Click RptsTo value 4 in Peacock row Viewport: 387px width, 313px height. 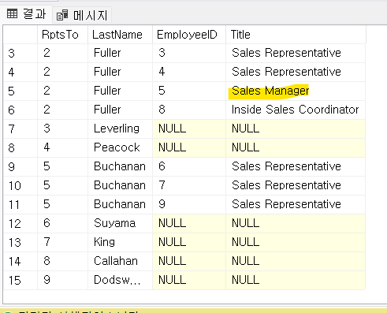click(x=62, y=147)
